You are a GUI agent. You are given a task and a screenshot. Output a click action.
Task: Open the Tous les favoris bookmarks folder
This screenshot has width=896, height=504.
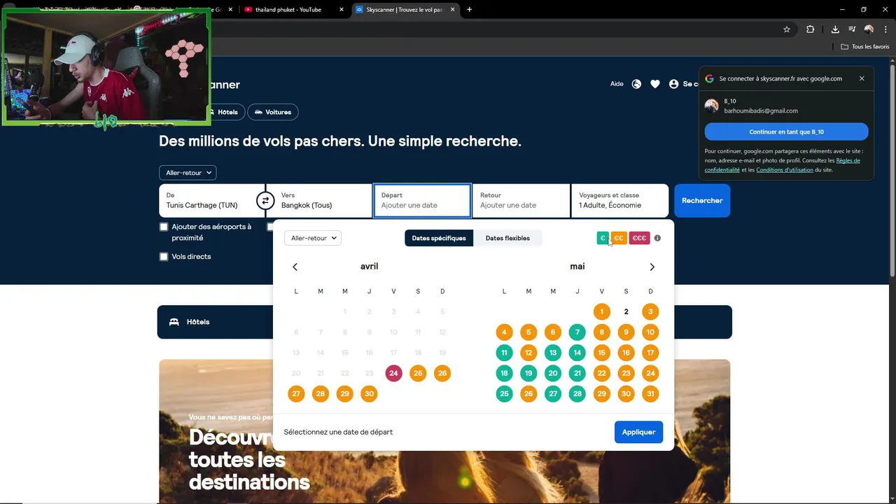(864, 47)
